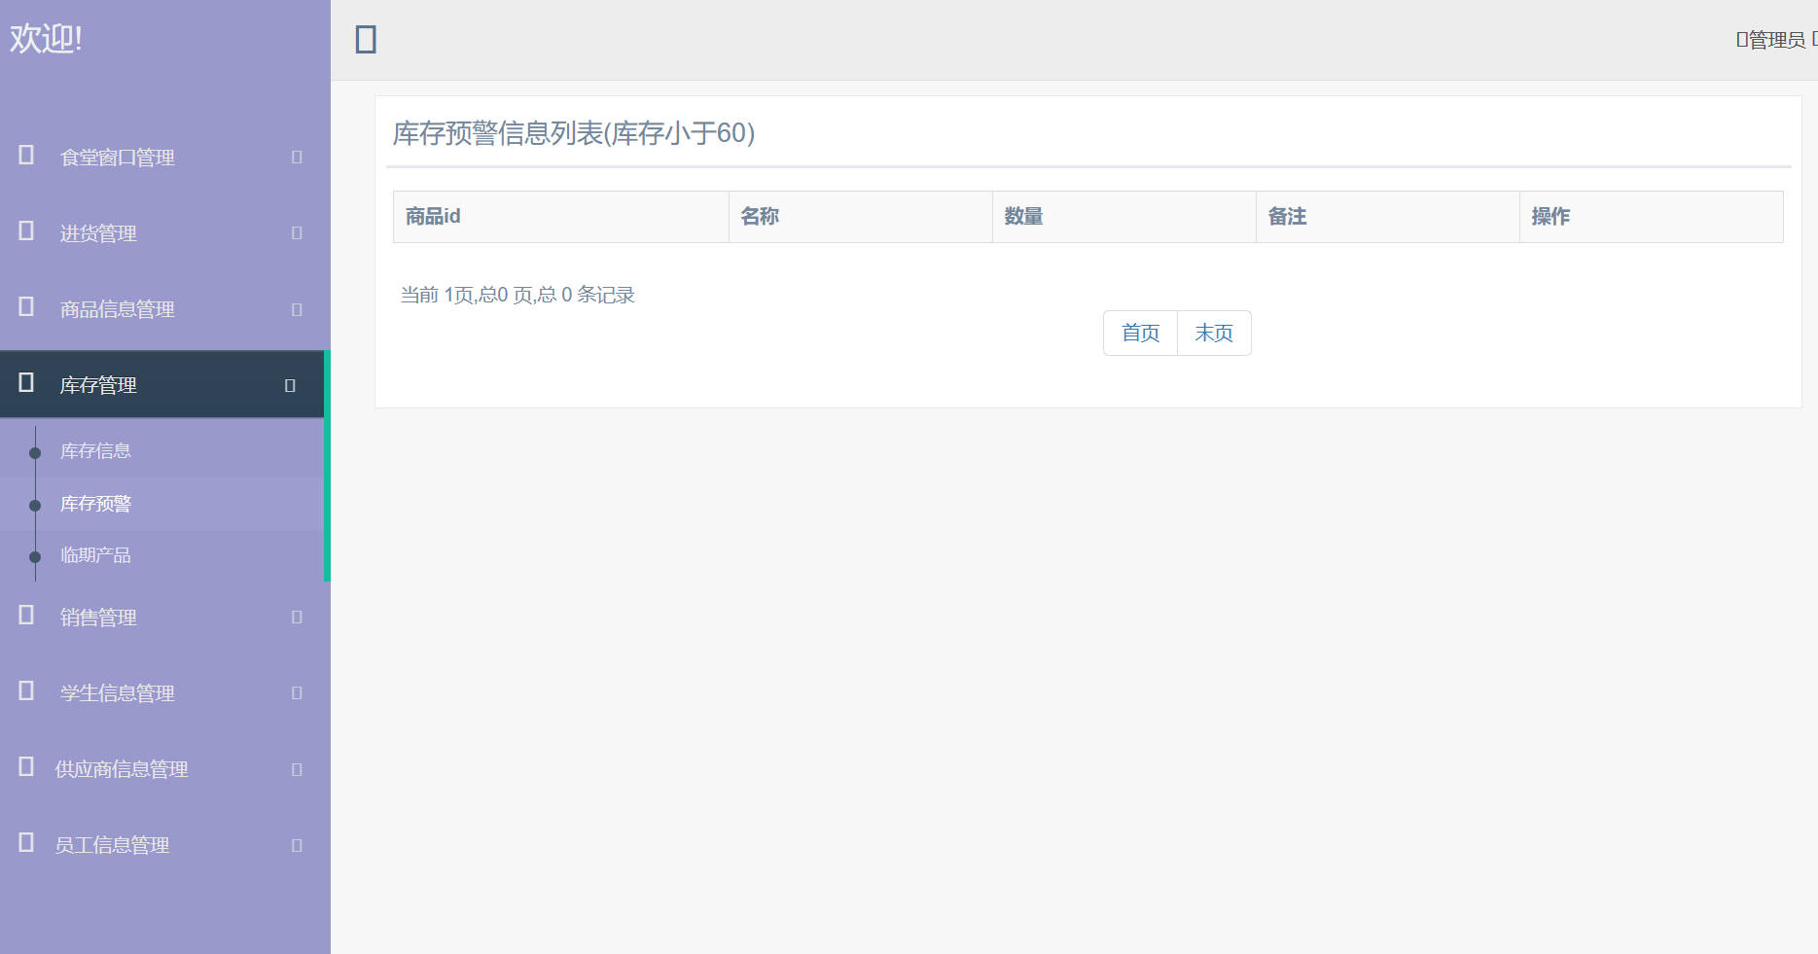Click the 员工信息管理 menu icon
Image resolution: width=1818 pixels, height=954 pixels.
coord(25,844)
